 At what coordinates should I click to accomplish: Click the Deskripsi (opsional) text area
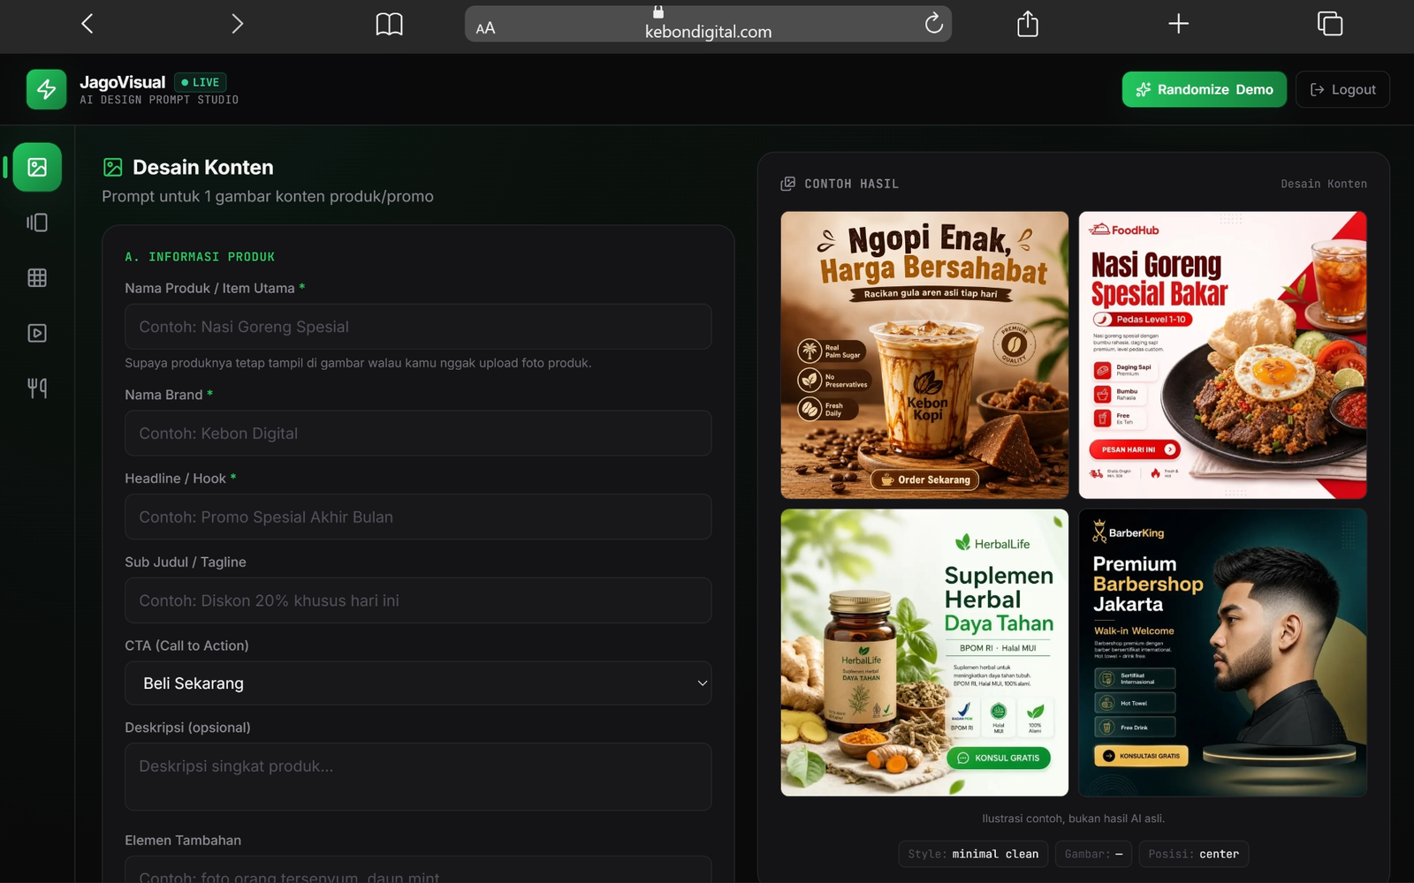418,777
